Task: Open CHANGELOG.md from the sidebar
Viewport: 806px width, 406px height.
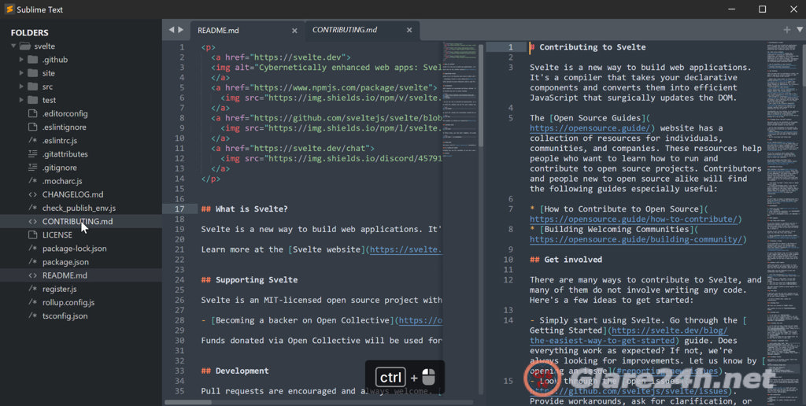Action: tap(72, 194)
